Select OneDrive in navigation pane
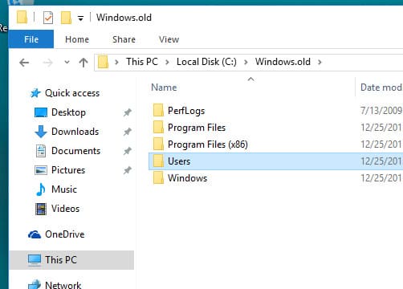The width and height of the screenshot is (403, 289). tap(65, 234)
